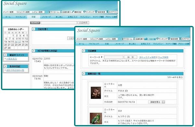Select ホーム tab in back window
The height and width of the screenshot is (127, 195).
pos(8,17)
